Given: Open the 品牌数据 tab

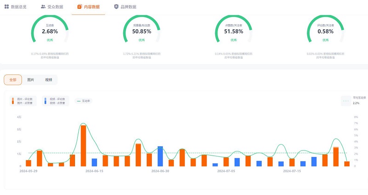Looking at the screenshot, I should point(128,7).
